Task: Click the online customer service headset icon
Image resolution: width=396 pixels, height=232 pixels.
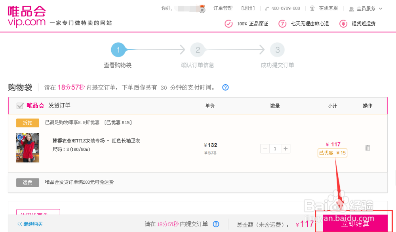Action: click(x=312, y=8)
